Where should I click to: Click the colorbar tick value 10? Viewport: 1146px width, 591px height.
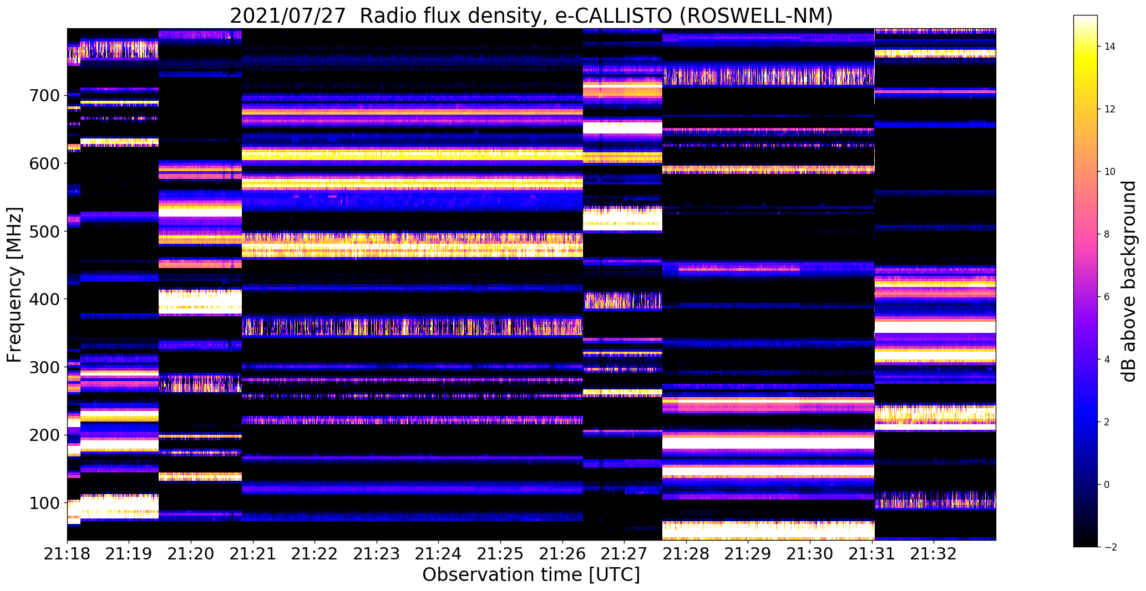pyautogui.click(x=1110, y=172)
